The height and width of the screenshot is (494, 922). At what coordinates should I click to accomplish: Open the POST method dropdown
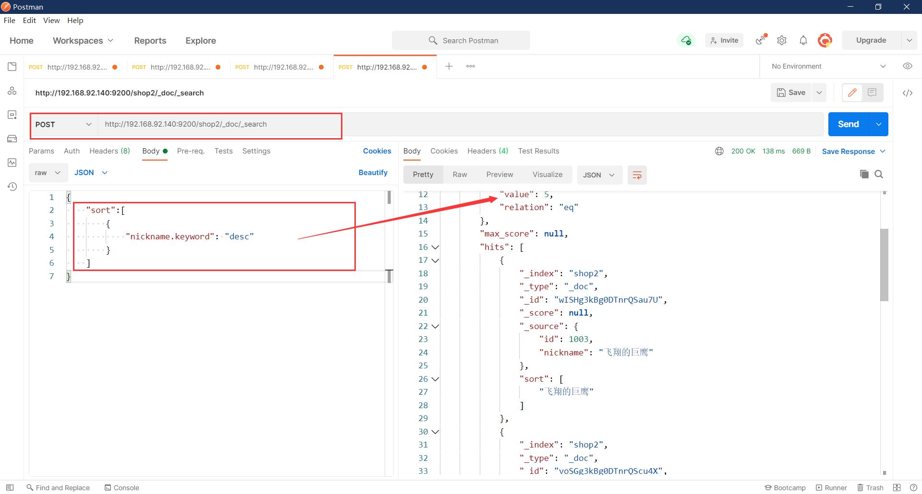click(x=63, y=124)
